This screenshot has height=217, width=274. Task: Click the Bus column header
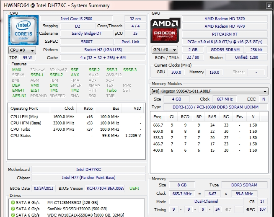pos(108,108)
